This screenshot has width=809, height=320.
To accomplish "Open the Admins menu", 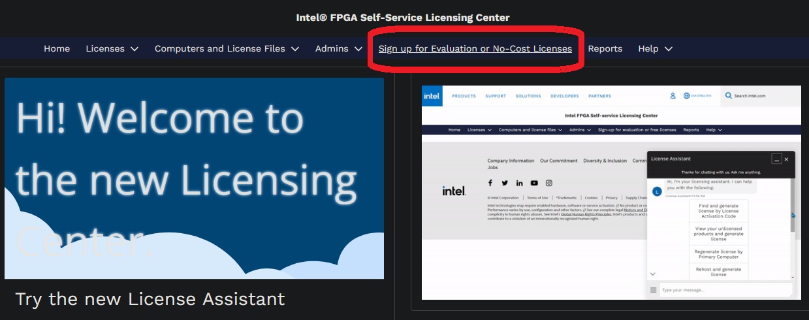I will click(332, 48).
